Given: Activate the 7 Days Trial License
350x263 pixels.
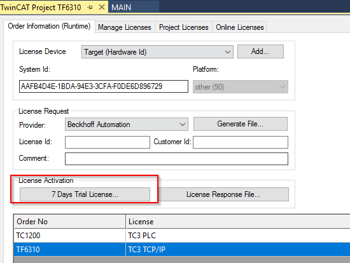Looking at the screenshot, I should click(85, 194).
